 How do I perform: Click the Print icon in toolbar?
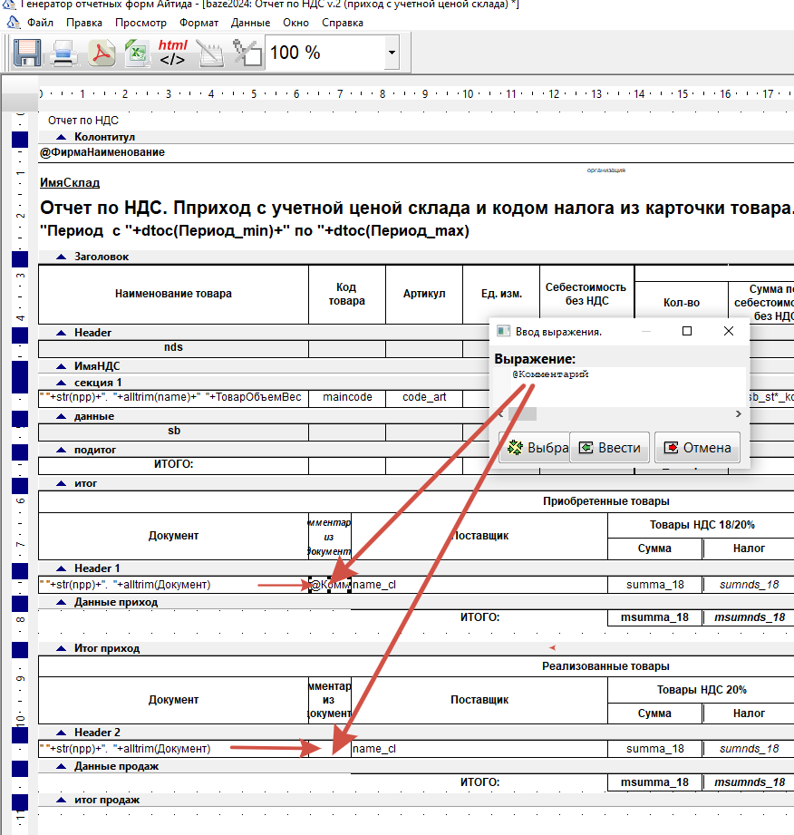coord(64,53)
